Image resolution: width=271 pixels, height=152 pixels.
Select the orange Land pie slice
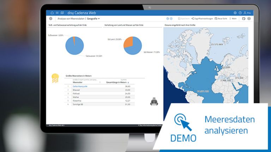(x=128, y=43)
